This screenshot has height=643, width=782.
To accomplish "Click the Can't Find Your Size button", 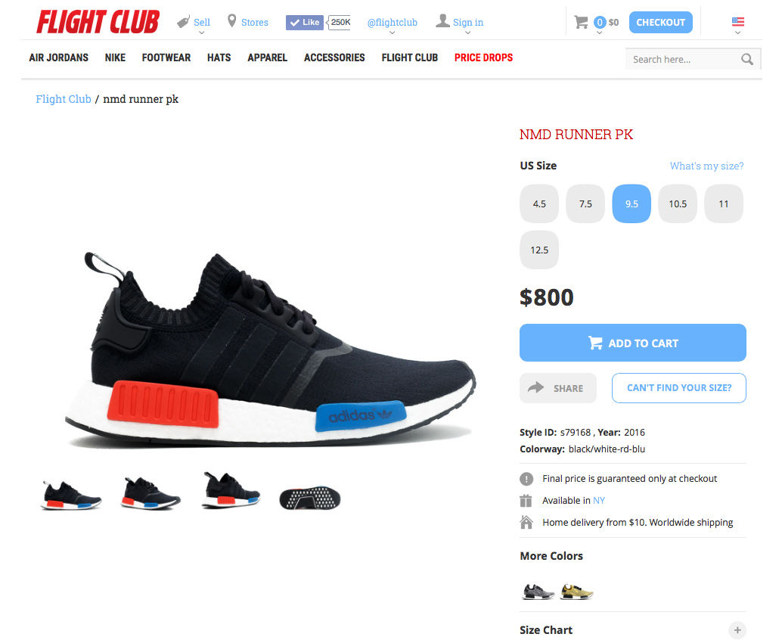I will click(678, 387).
